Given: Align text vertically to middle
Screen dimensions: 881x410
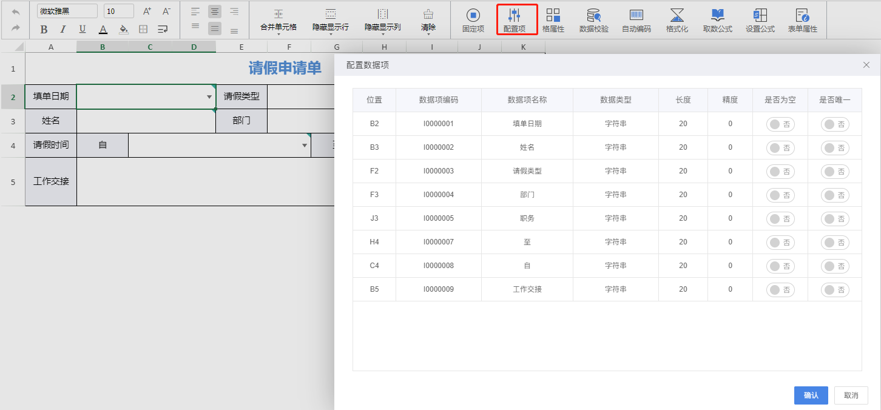Looking at the screenshot, I should pyautogui.click(x=215, y=28).
